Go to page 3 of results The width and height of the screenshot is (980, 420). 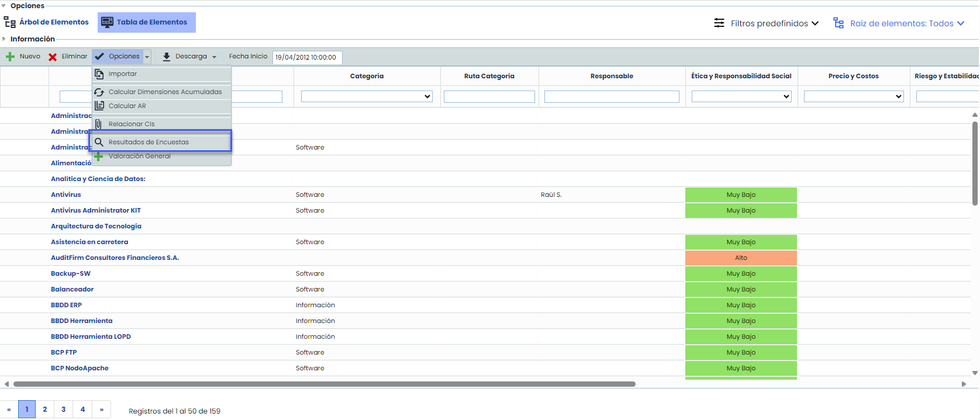click(64, 409)
